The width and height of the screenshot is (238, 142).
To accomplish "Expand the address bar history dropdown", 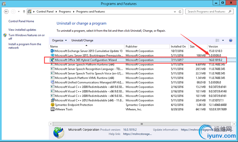I will pyautogui.click(x=175, y=11).
